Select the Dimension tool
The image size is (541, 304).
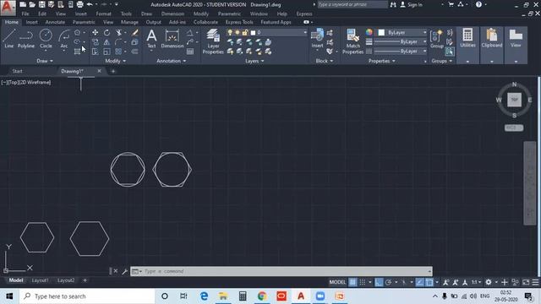[x=172, y=38]
